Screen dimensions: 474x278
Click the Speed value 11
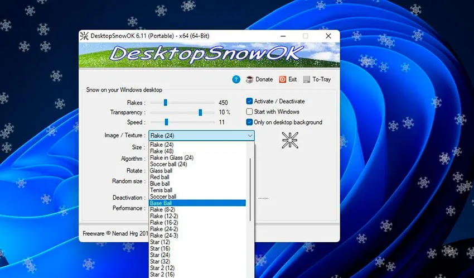point(221,122)
